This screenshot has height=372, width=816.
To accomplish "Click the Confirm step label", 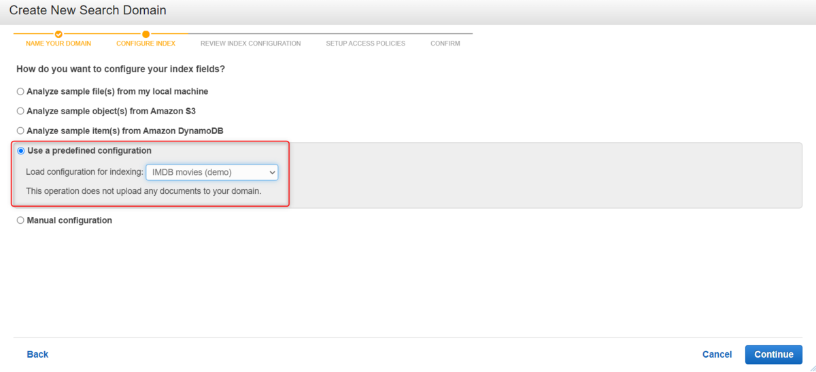I will pos(445,44).
